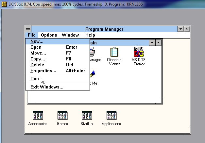This screenshot has height=143, width=205.
Task: Choose Move... from the File menu
Action: [x=58, y=53]
